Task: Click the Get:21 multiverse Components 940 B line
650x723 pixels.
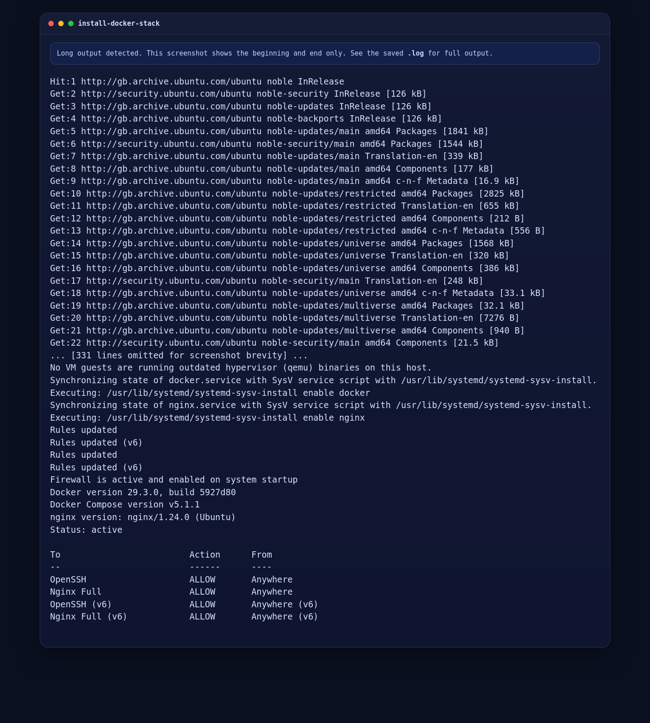Action: [x=288, y=331]
